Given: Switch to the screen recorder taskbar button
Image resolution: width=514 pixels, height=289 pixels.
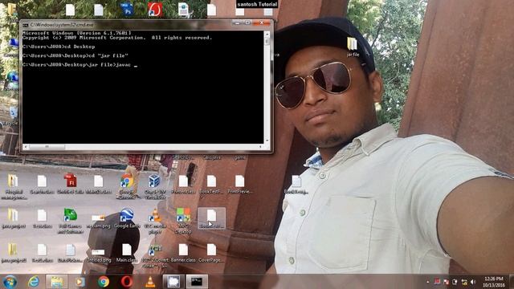Looking at the screenshot, I should 173,282.
